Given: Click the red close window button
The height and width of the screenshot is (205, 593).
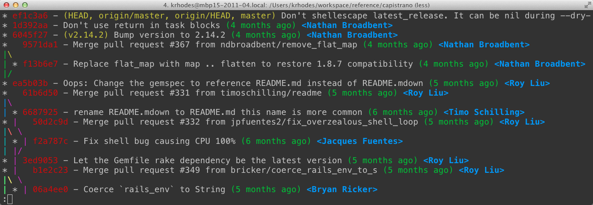Looking at the screenshot, I should point(6,5).
